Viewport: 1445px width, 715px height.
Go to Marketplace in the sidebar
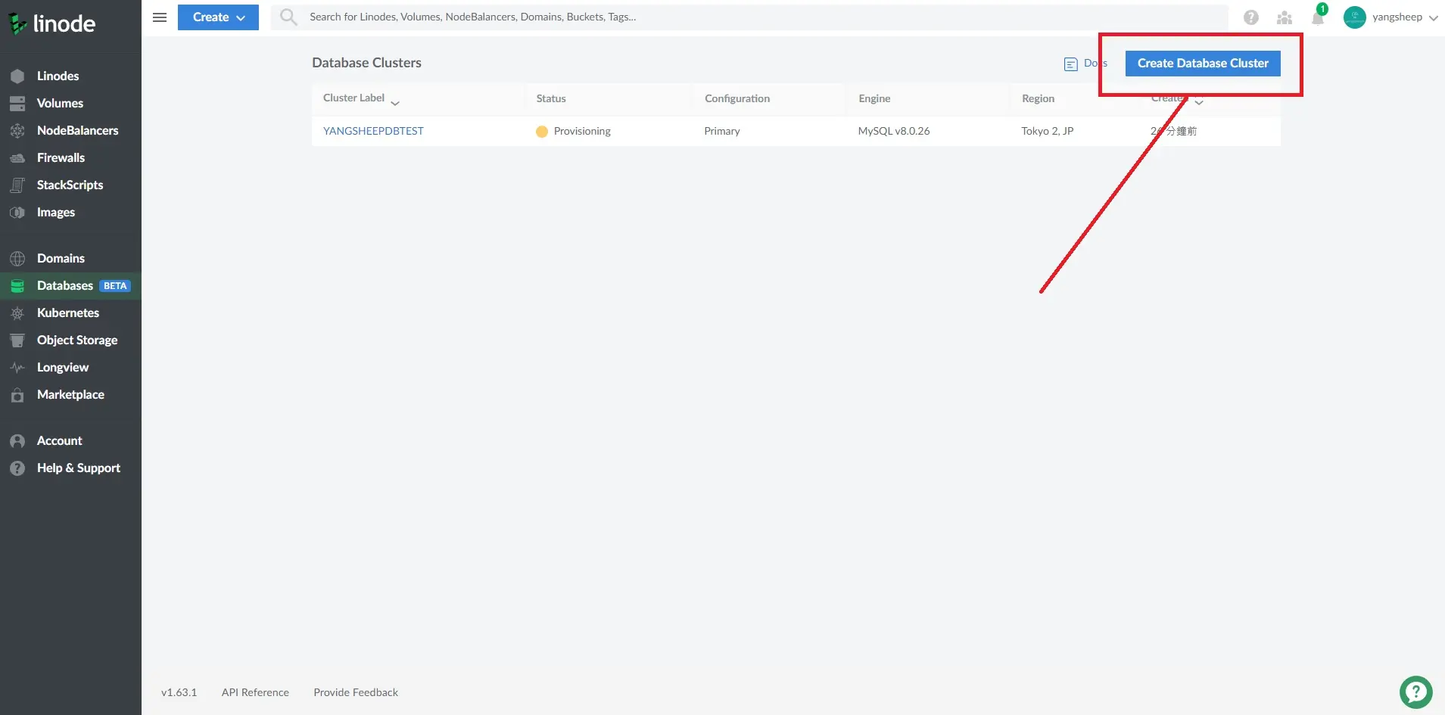(70, 394)
